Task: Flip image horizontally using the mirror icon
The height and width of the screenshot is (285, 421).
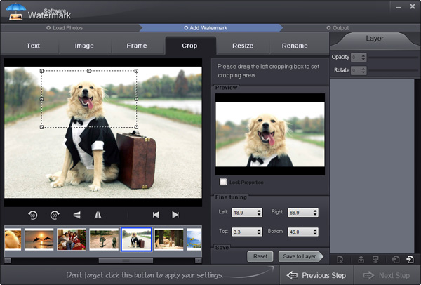Action: (98, 215)
